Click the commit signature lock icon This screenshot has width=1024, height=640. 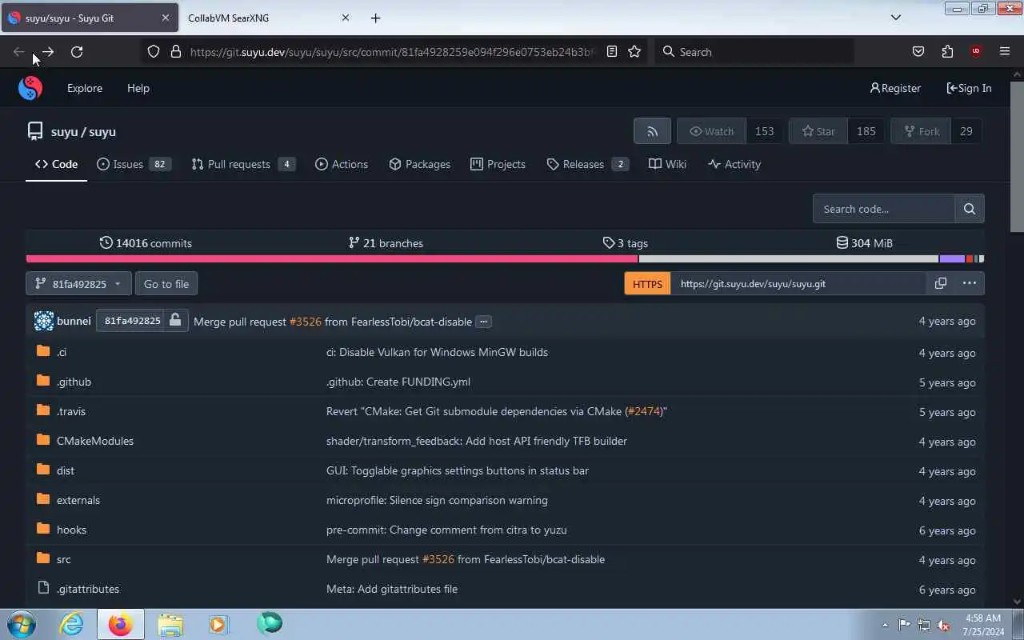pyautogui.click(x=175, y=320)
